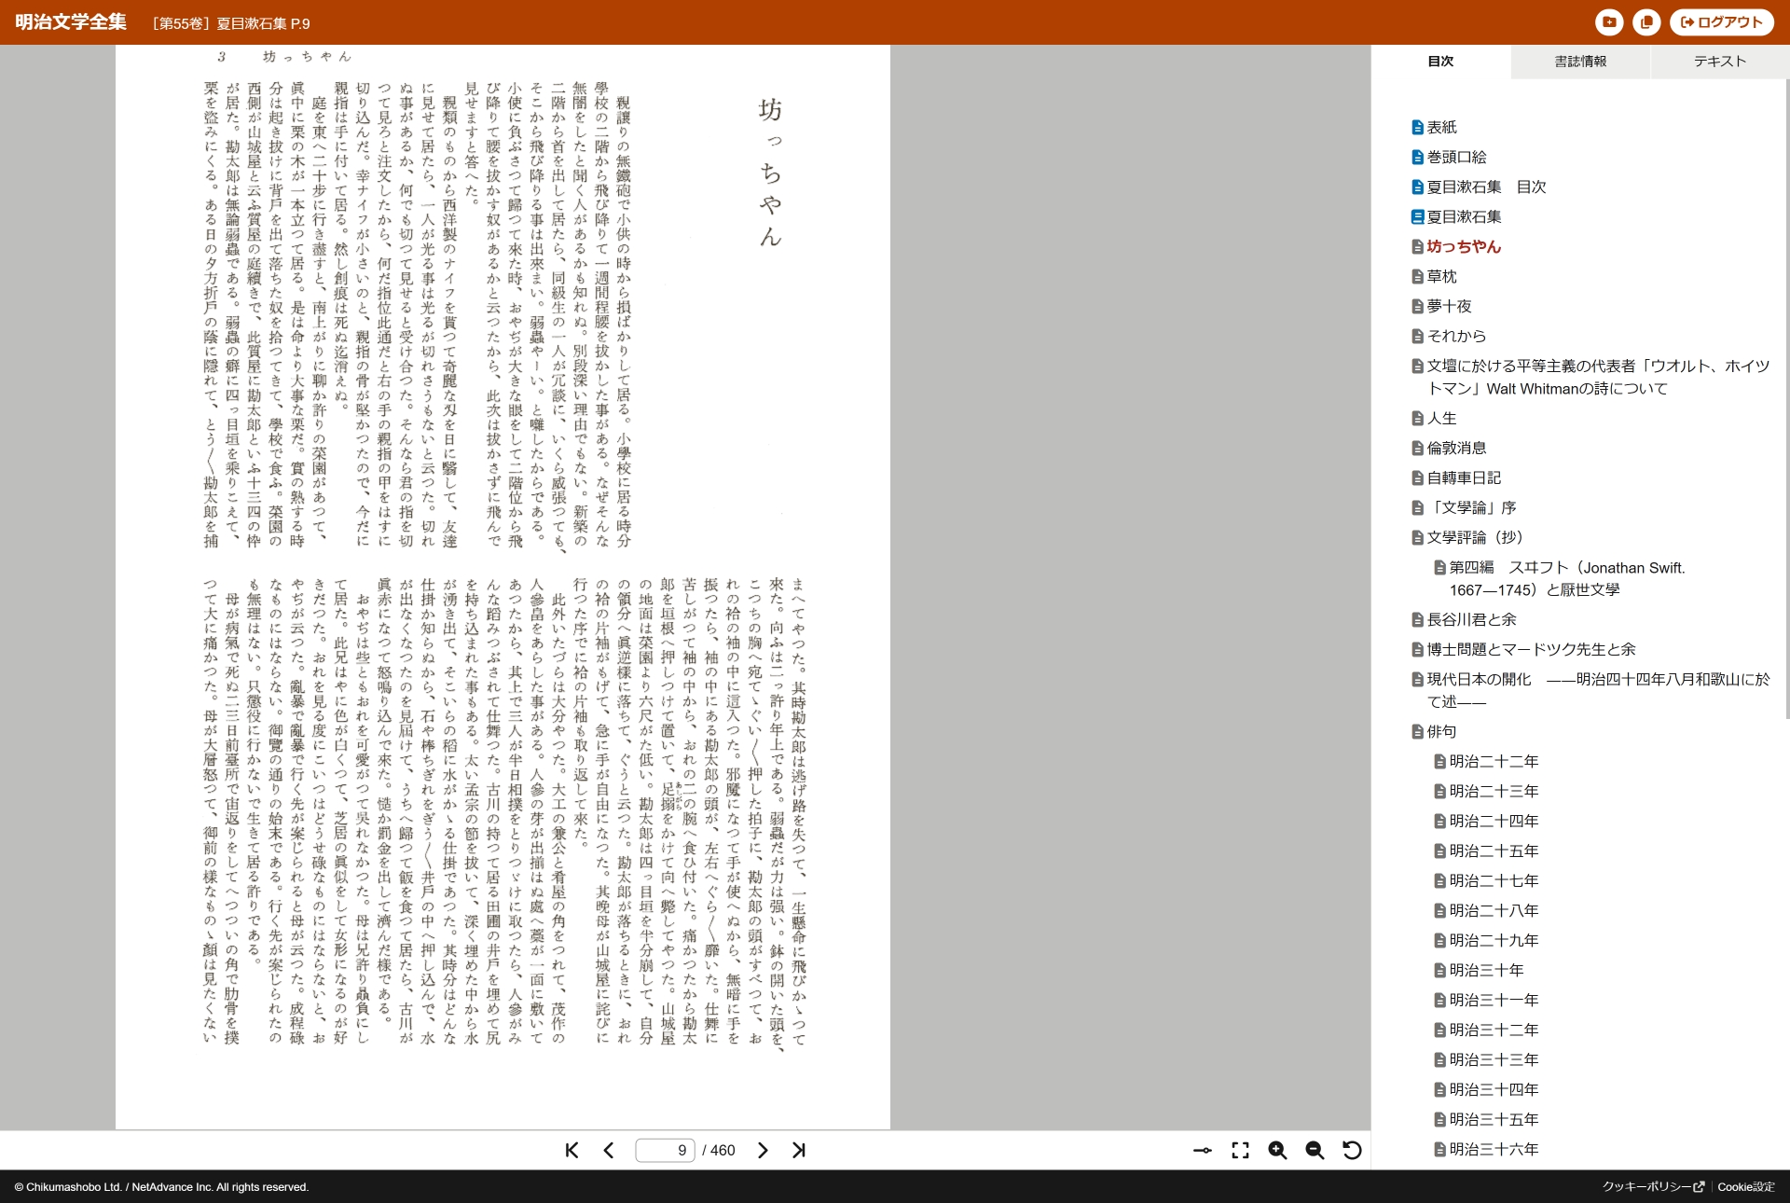
Task: Click the contents panel scrollbar
Action: (x=1786, y=399)
